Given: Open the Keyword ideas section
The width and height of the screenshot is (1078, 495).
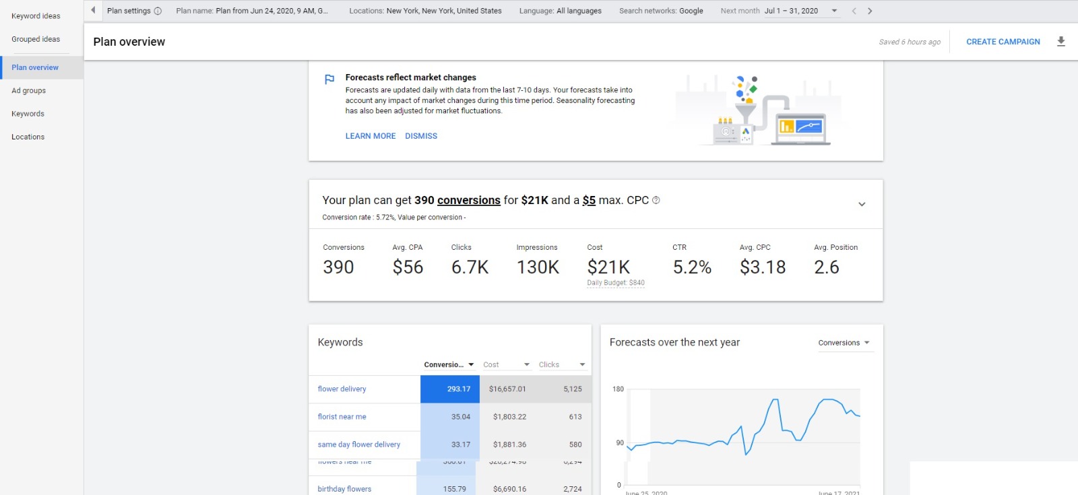Looking at the screenshot, I should [x=36, y=16].
